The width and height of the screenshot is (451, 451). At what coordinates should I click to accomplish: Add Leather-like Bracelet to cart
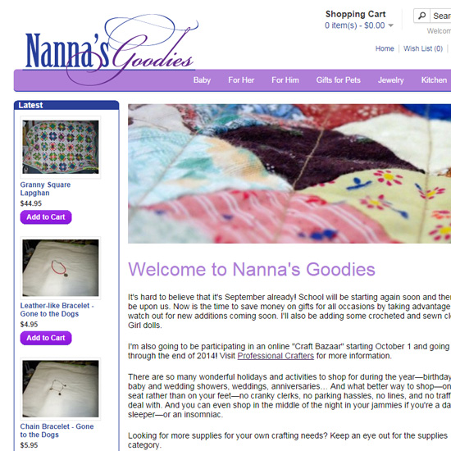pos(46,338)
